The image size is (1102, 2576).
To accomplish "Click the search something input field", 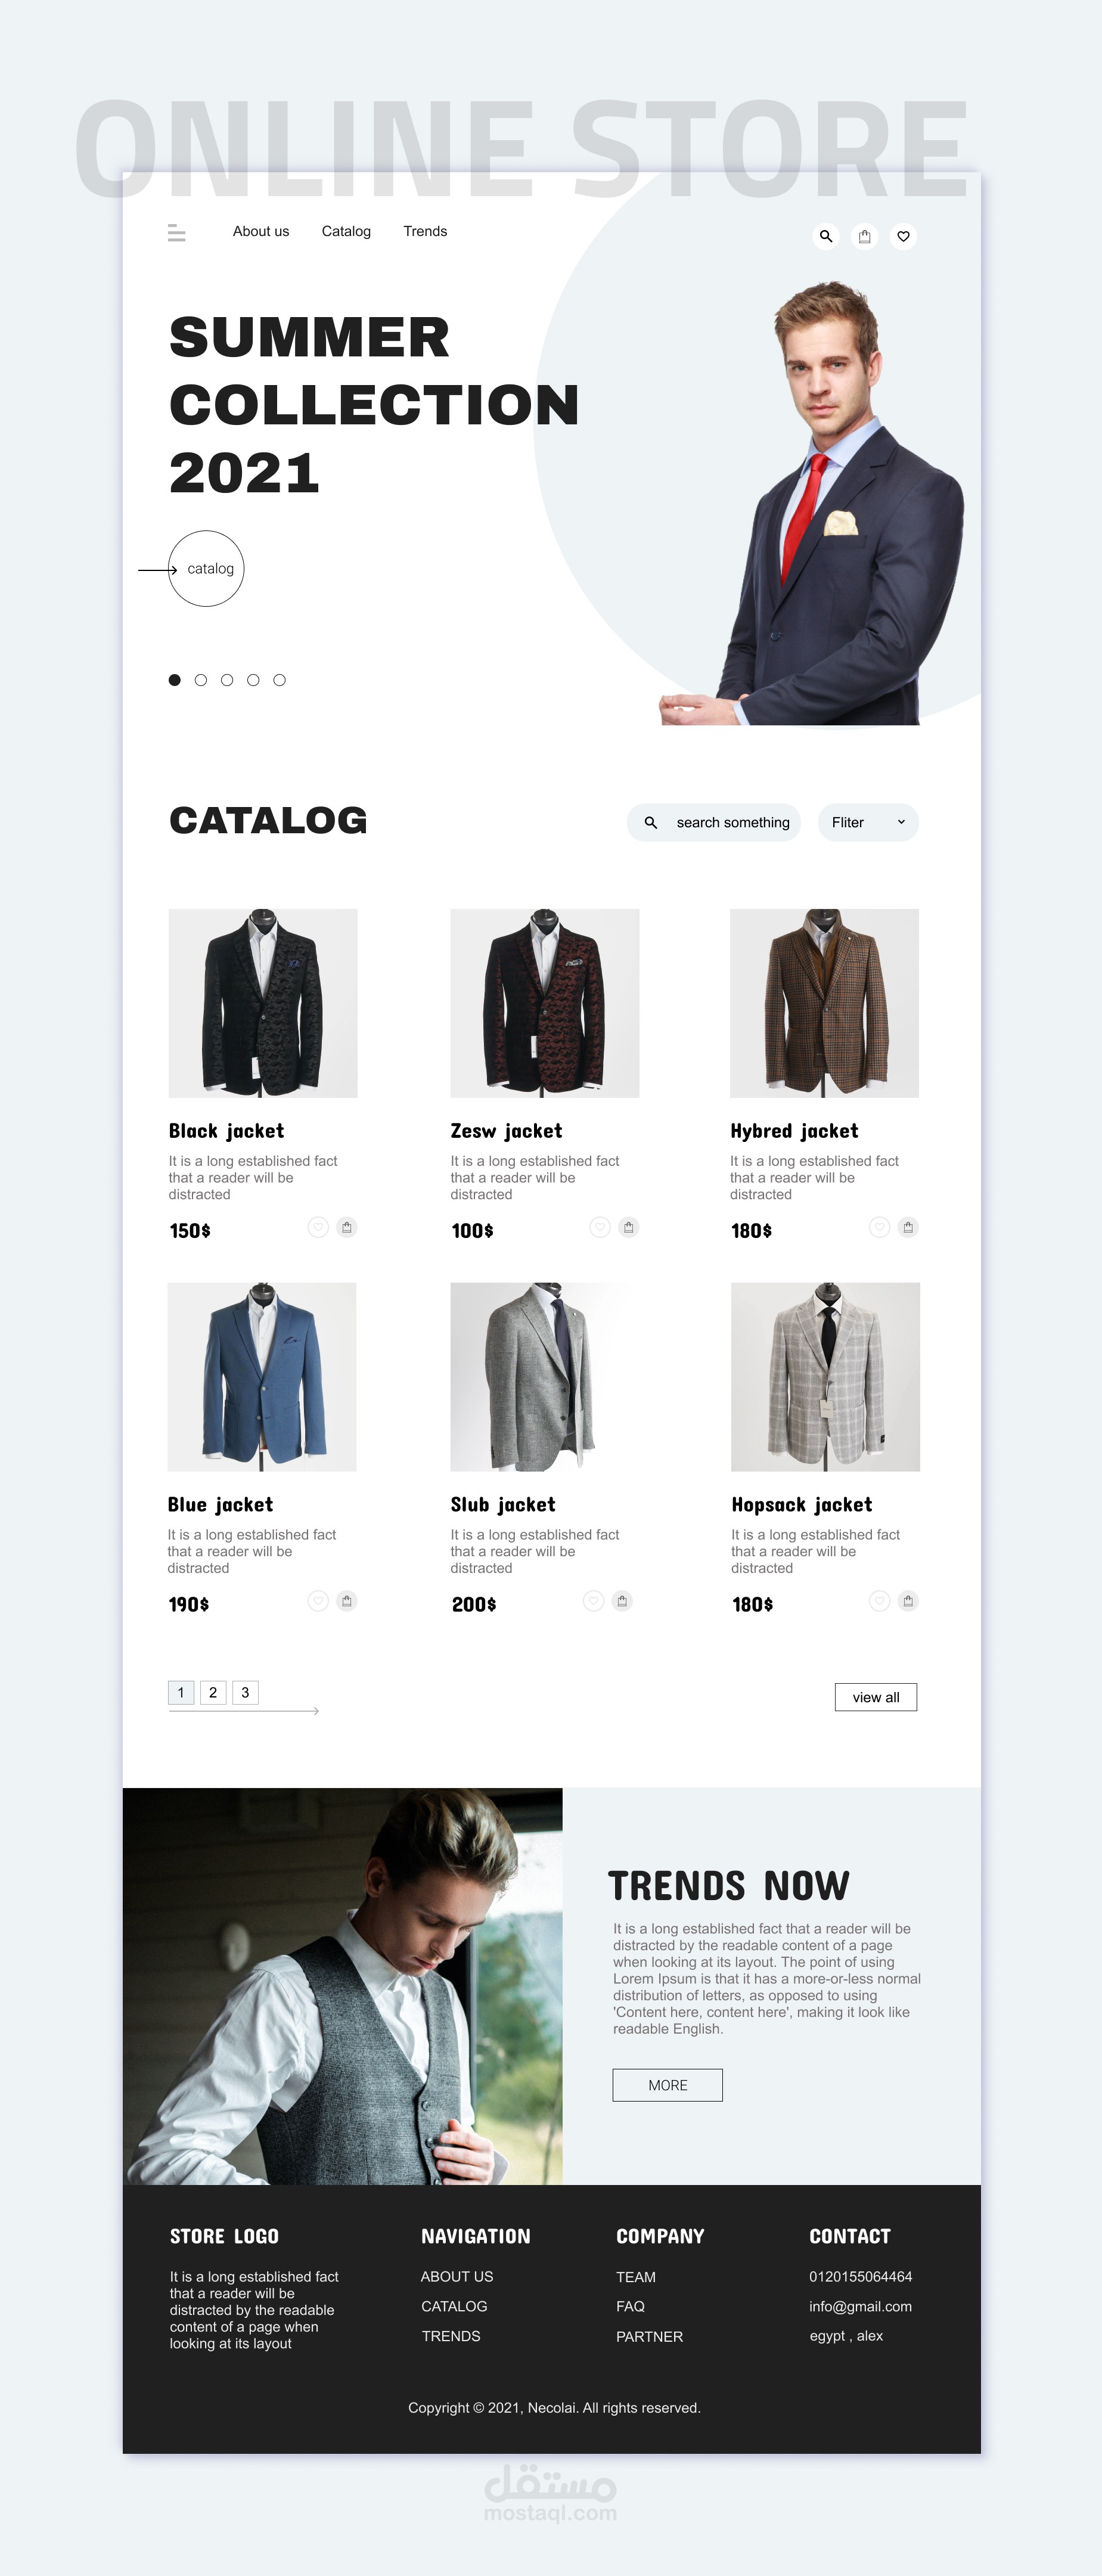I will pos(714,822).
